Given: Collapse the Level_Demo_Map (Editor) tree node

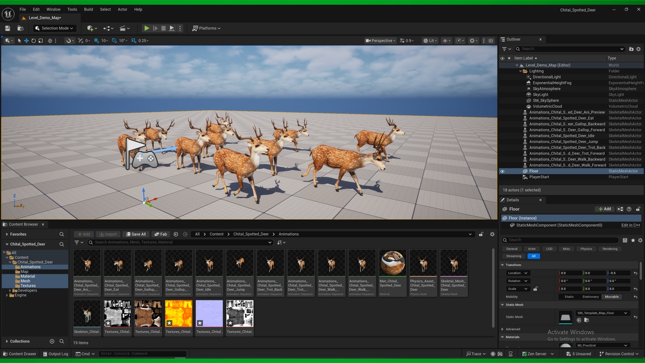Looking at the screenshot, I should (517, 65).
